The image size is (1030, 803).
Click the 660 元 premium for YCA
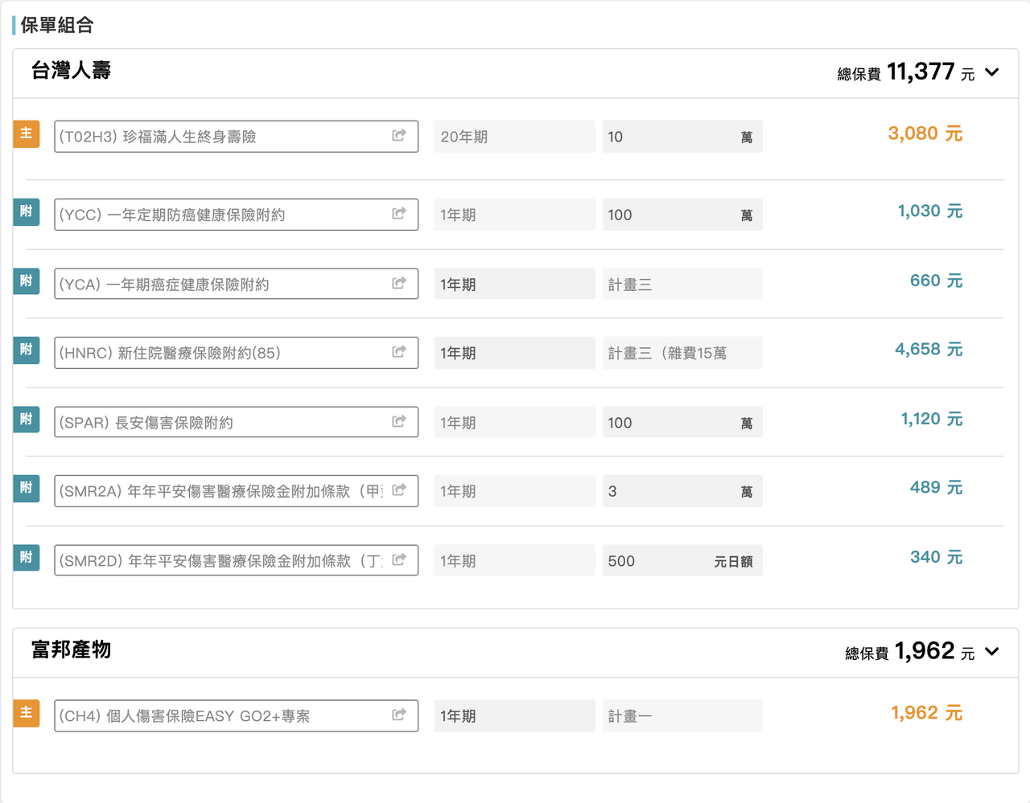[x=937, y=281]
